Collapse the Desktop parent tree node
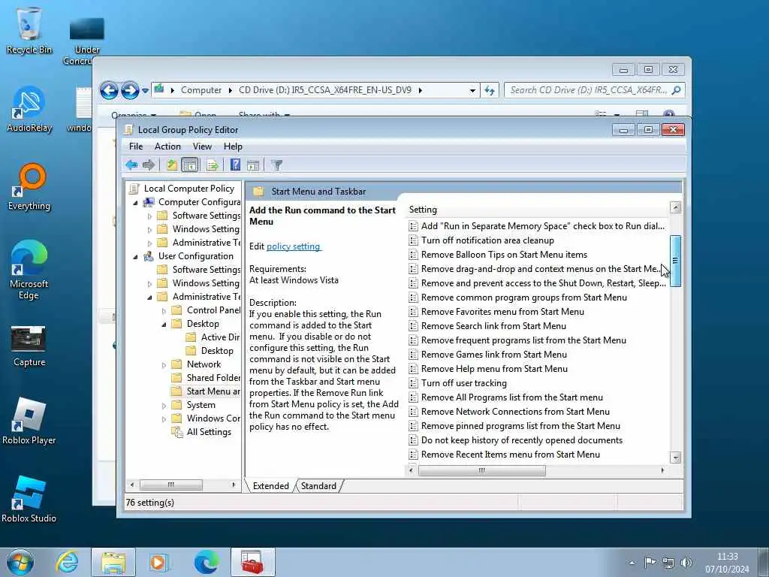Viewport: 769px width, 577px height. click(x=164, y=324)
